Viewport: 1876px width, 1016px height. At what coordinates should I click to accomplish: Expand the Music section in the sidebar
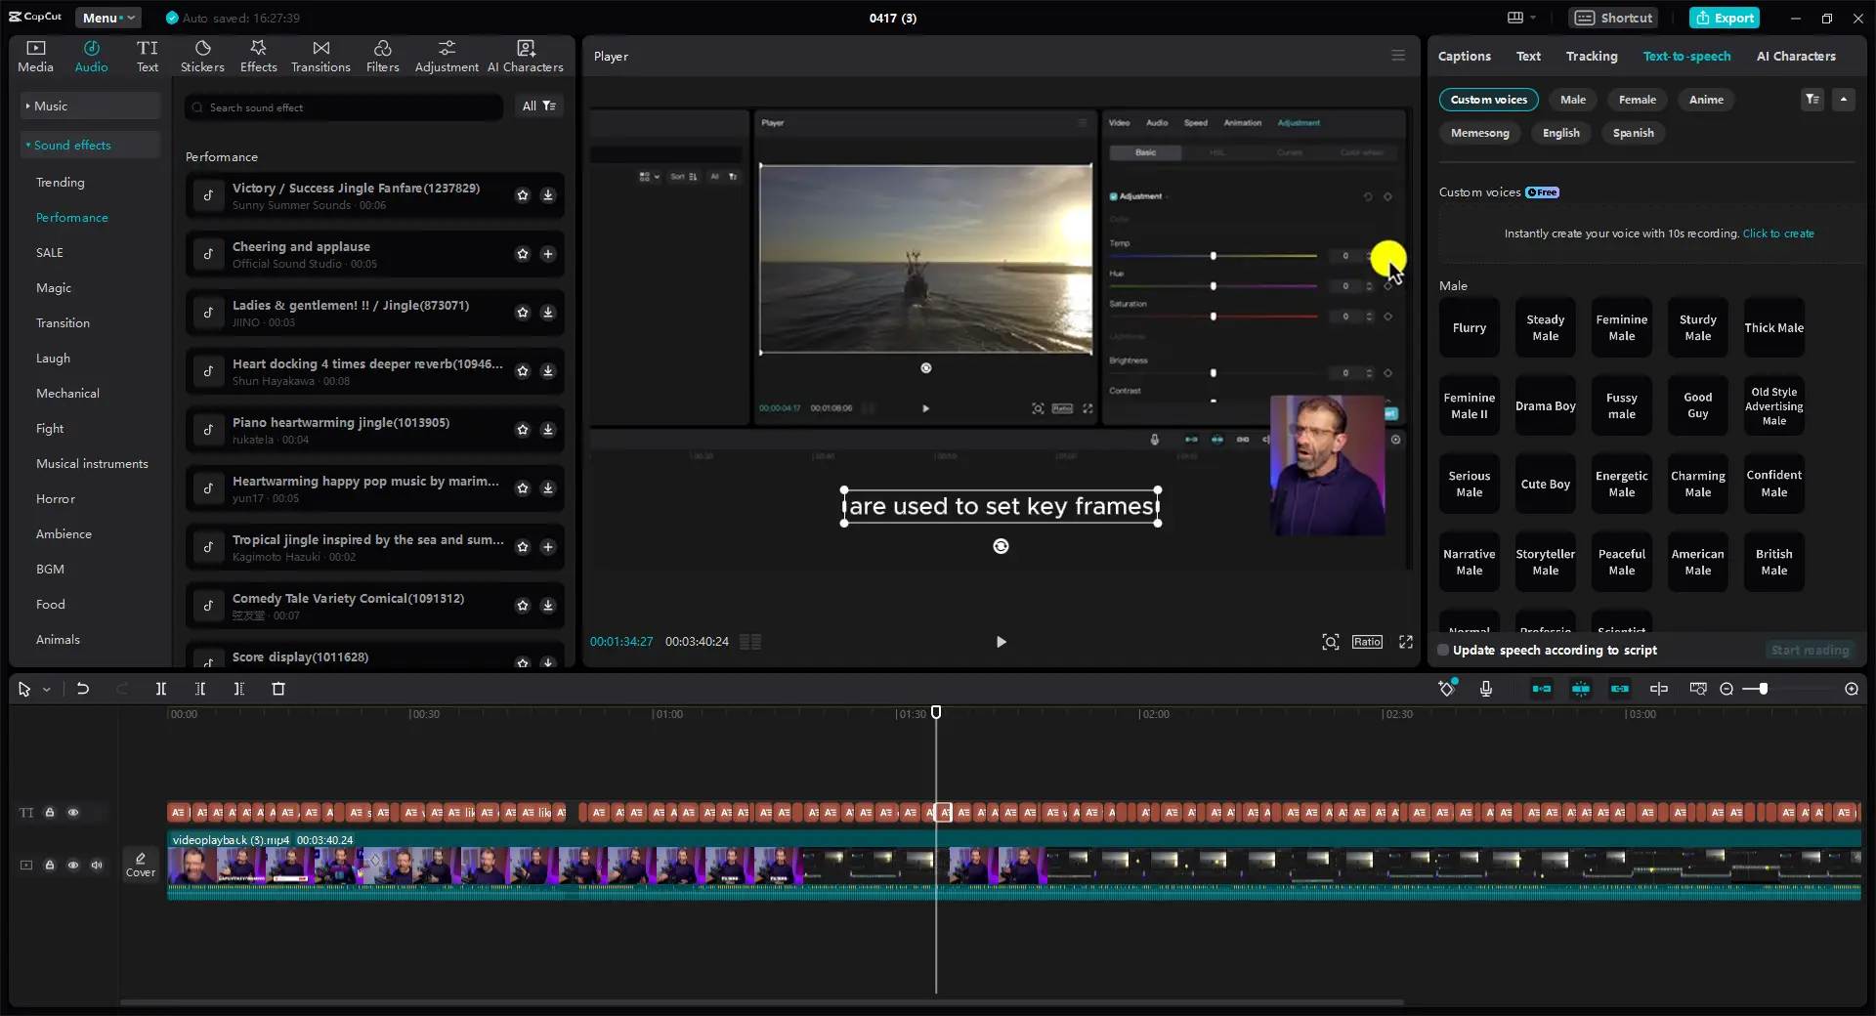pyautogui.click(x=51, y=106)
